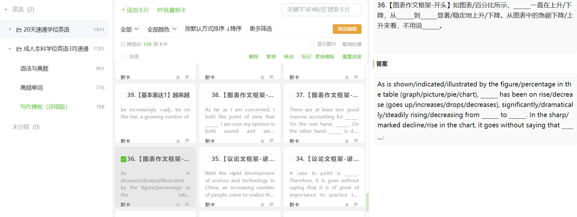This screenshot has height=217, width=577.
Task: Click the 移动 action
Action: point(289,57)
